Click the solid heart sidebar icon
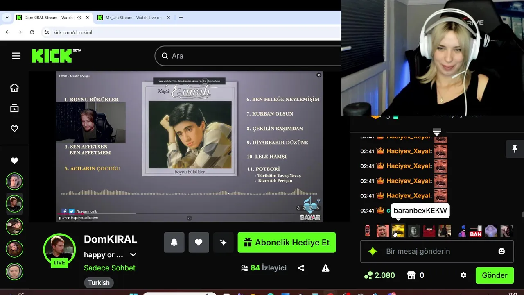The height and width of the screenshot is (295, 524). click(14, 161)
